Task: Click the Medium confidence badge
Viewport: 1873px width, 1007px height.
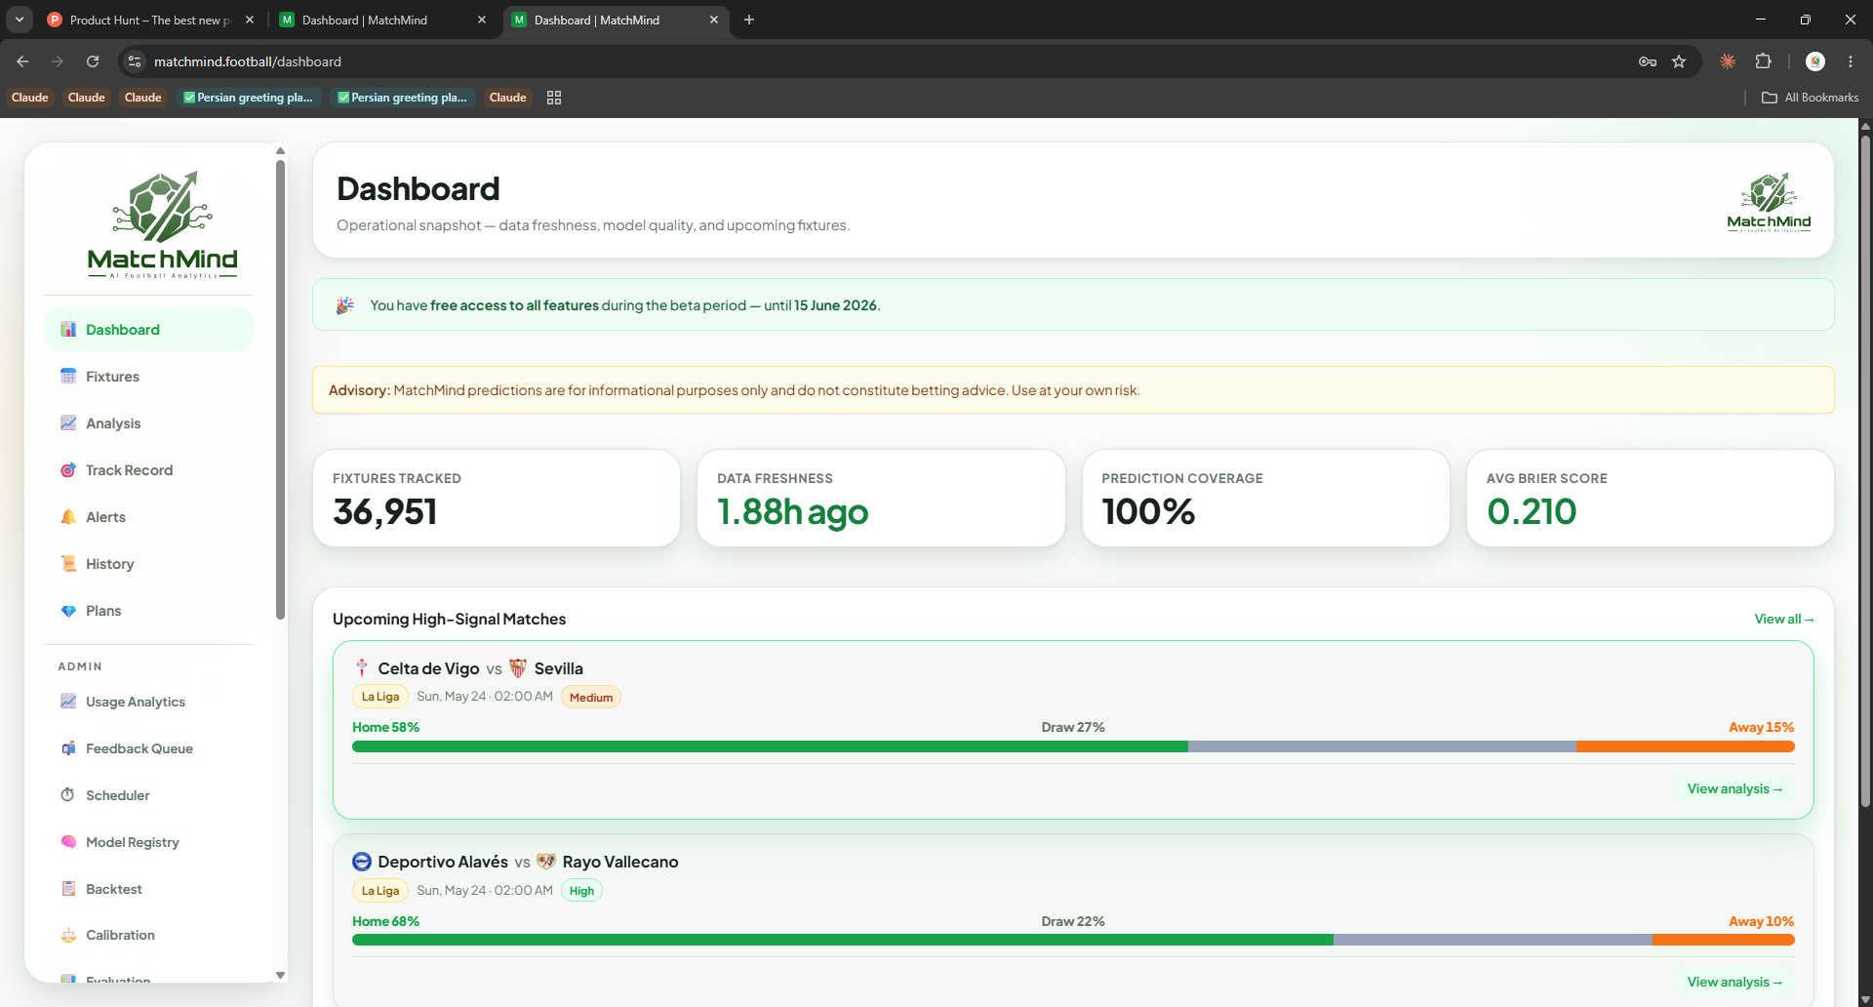Action: point(591,698)
